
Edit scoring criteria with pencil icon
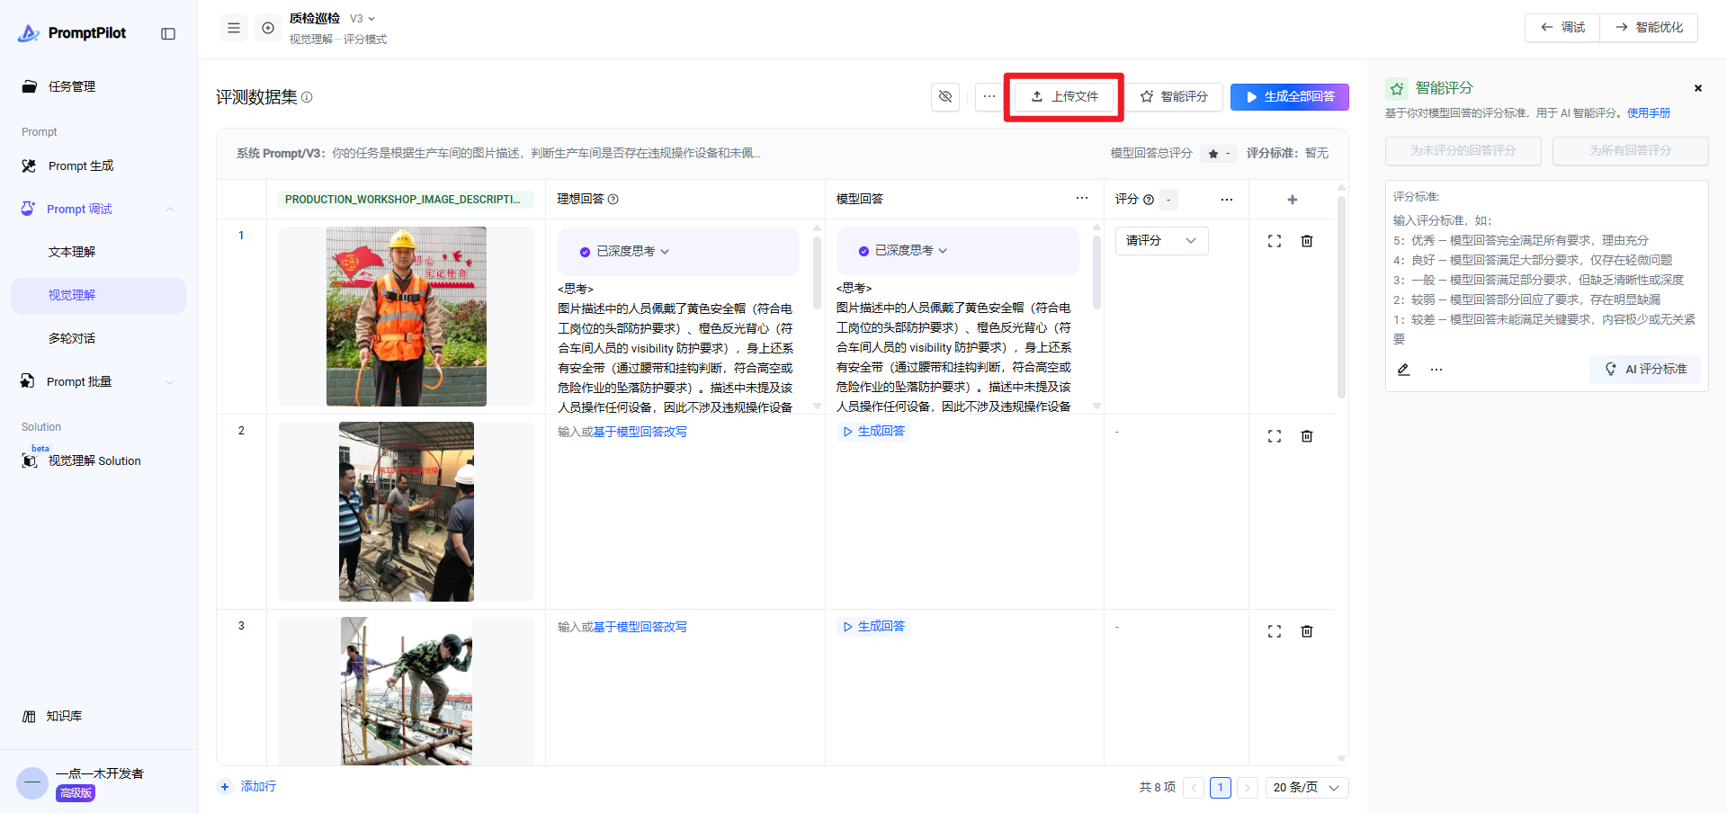pos(1403,370)
